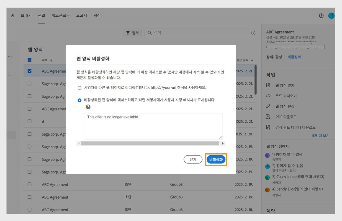342x221 pixels.
Task: Open 5개 더 보기 to show more actions
Action: (322, 135)
